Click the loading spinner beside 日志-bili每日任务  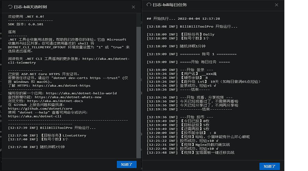pos(149,5)
